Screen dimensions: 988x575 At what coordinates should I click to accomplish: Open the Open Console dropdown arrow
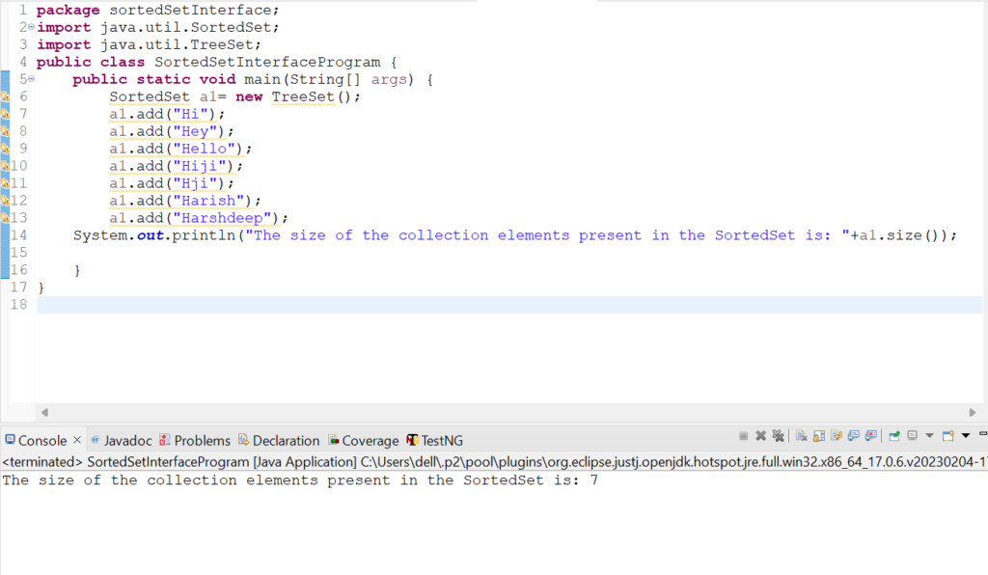965,436
